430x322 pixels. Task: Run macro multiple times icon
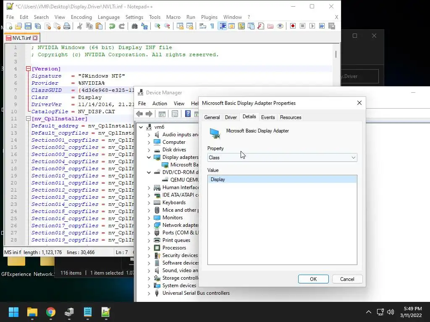(x=322, y=26)
